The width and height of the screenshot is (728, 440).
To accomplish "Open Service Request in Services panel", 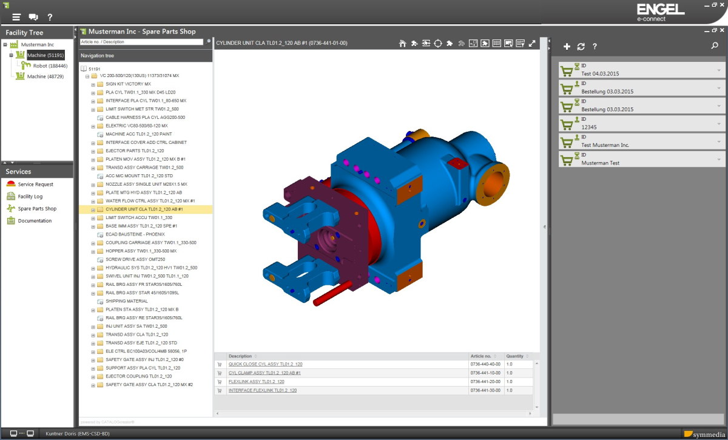I will (35, 184).
